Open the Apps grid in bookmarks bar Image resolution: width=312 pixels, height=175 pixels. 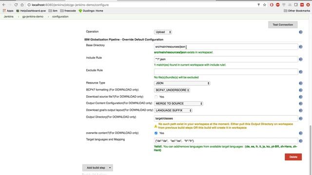pos(8,11)
